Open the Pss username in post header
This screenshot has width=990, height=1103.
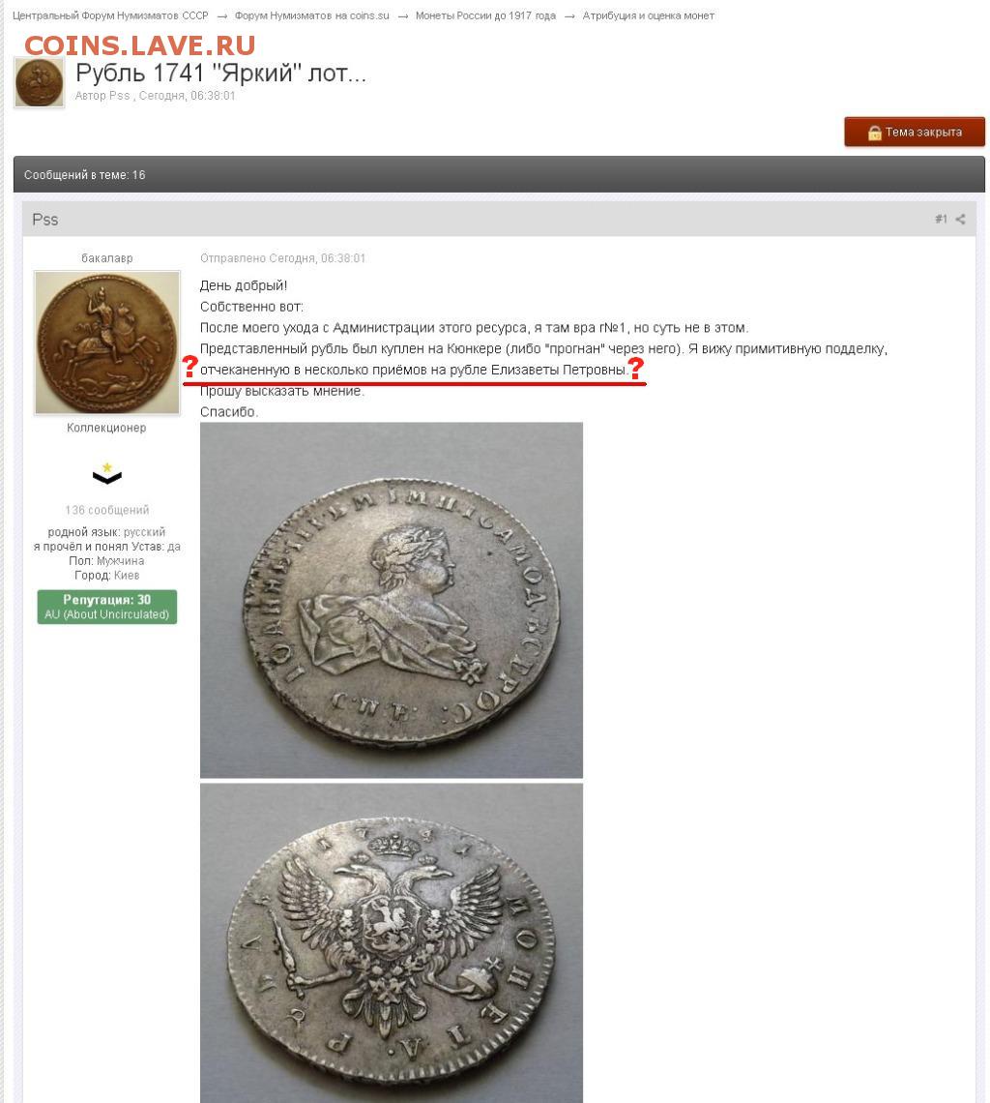point(45,220)
